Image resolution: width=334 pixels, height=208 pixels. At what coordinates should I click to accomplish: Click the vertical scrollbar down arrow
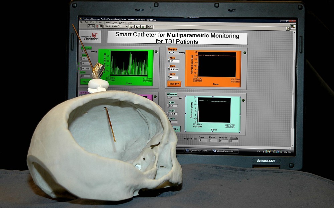[292, 146]
